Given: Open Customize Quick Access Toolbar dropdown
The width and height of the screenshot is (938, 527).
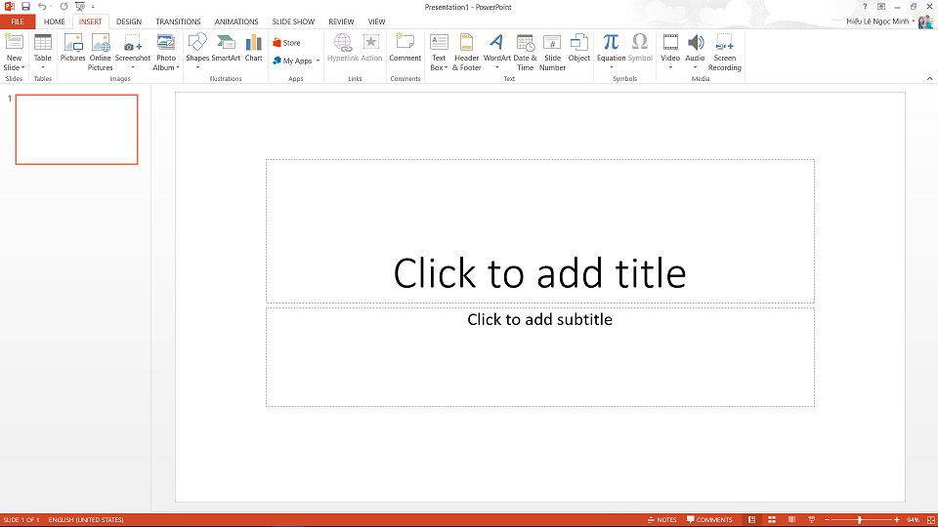Looking at the screenshot, I should [x=93, y=7].
